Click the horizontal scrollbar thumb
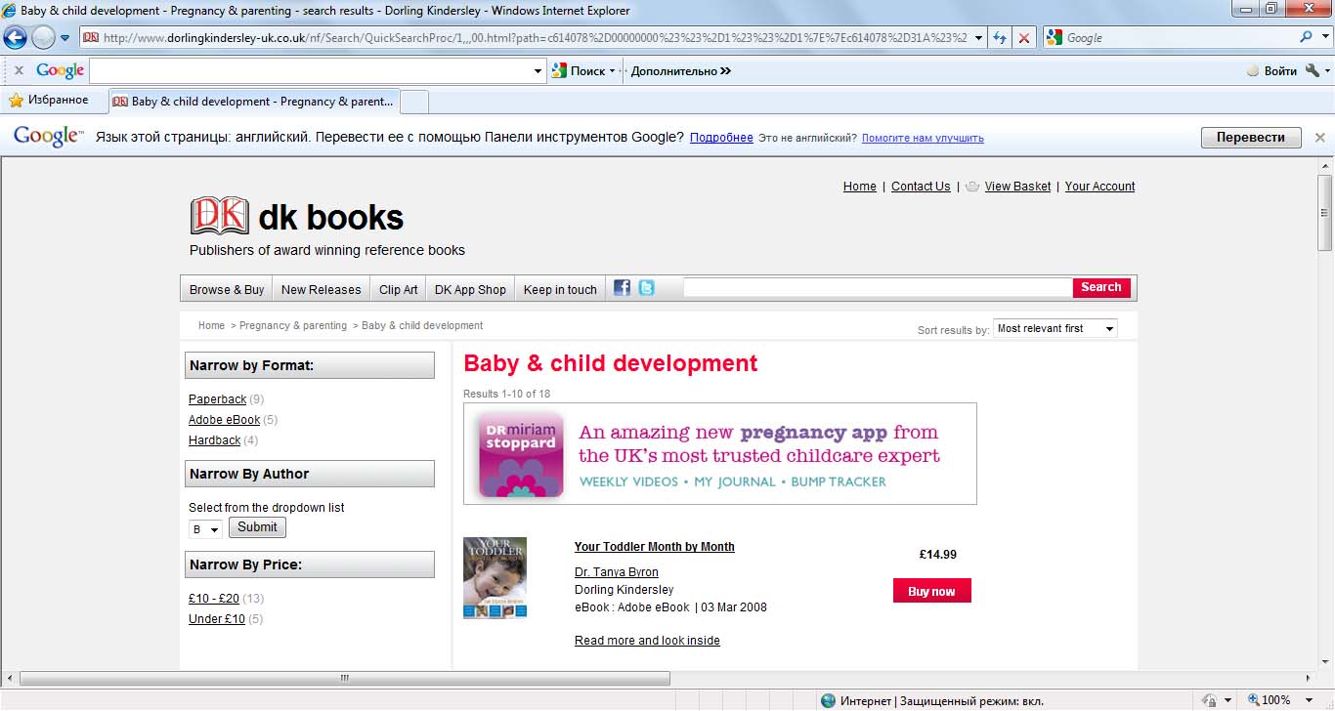Viewport: 1335px width, 711px height. (345, 678)
